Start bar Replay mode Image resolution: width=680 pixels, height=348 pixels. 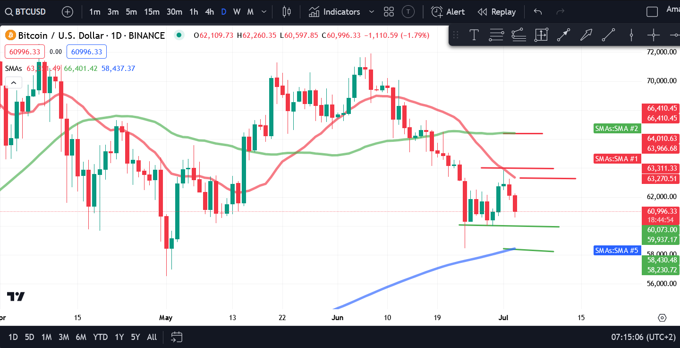(x=496, y=12)
